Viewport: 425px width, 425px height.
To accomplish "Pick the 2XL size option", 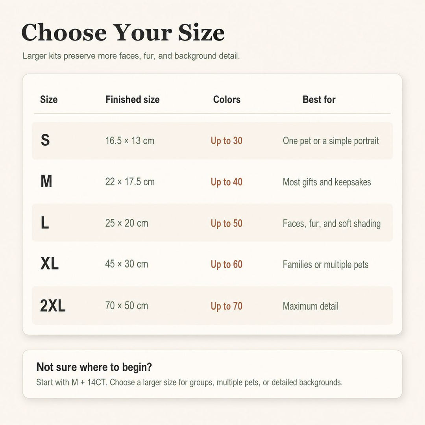I will [53, 305].
